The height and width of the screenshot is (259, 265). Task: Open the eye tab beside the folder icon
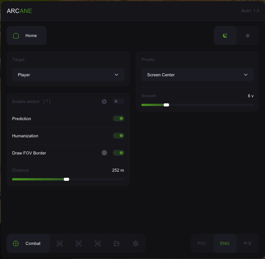click(x=98, y=243)
